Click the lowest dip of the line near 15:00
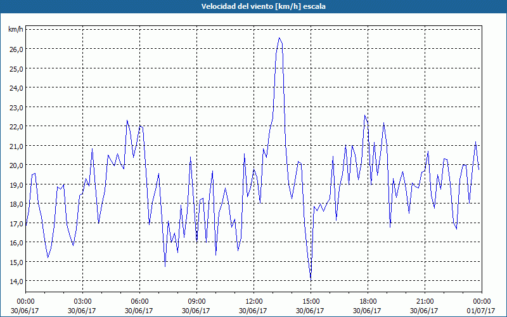507x317 pixels. click(x=311, y=279)
